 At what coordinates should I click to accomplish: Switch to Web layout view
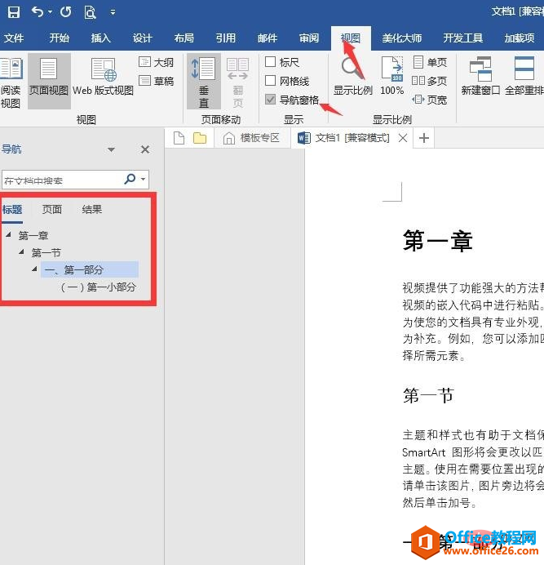tap(104, 77)
